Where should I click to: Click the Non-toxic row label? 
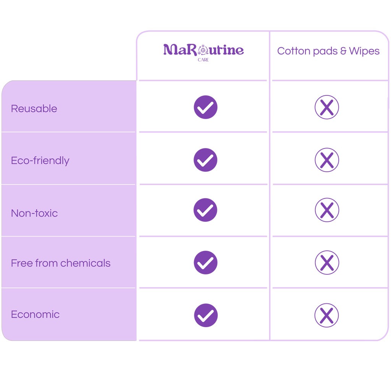click(34, 213)
